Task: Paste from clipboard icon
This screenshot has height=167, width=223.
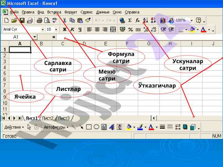Action: [x=80, y=20]
